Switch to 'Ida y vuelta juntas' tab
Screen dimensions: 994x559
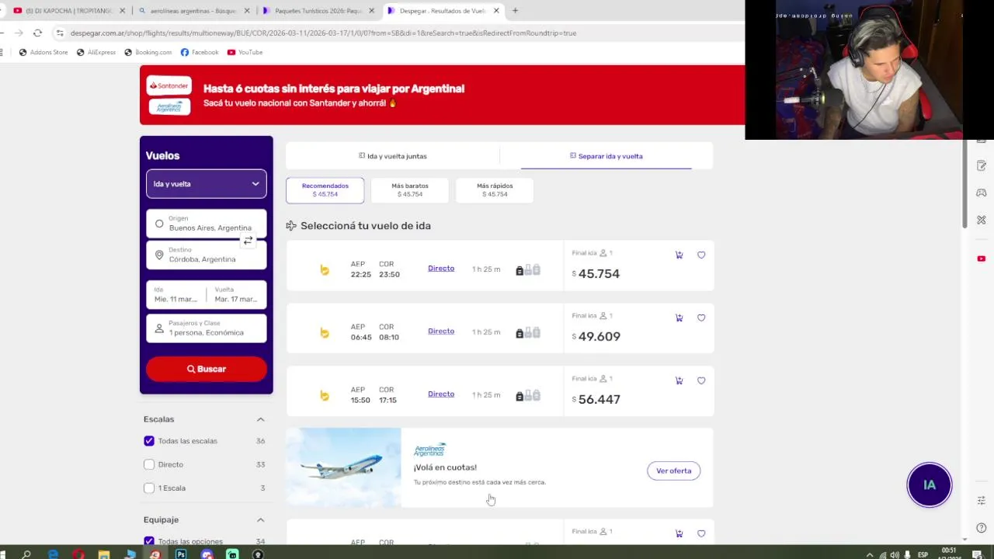click(393, 156)
